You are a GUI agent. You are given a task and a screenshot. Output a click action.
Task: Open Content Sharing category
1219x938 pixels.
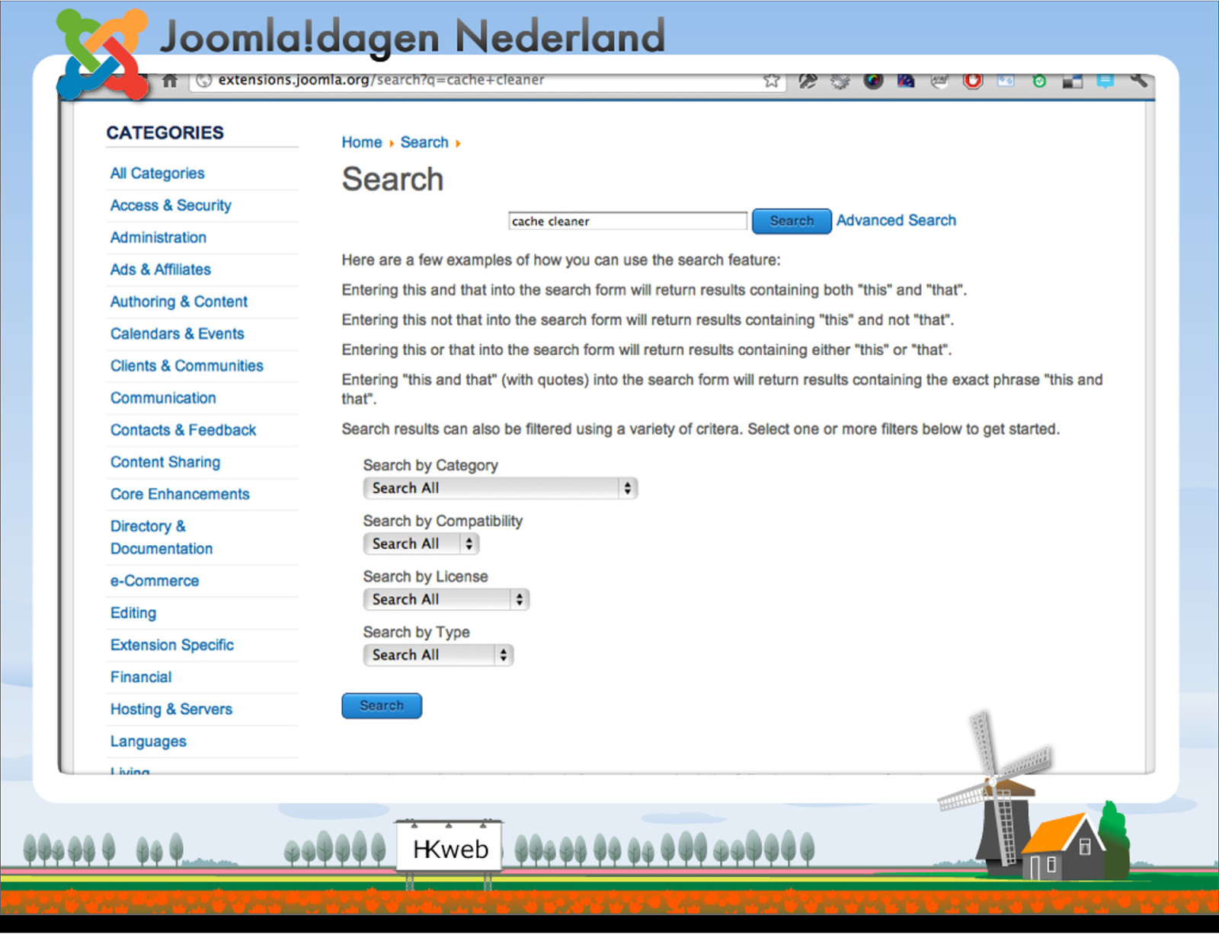pos(165,462)
